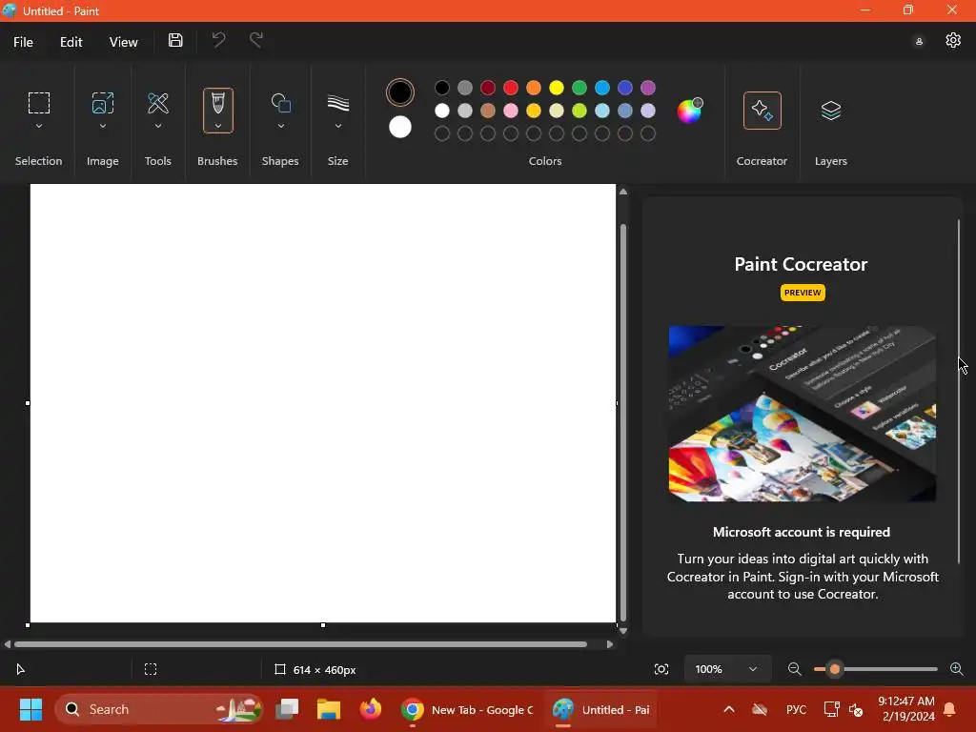This screenshot has width=976, height=732.
Task: Click the selection size icon in status bar
Action: pyautogui.click(x=151, y=669)
